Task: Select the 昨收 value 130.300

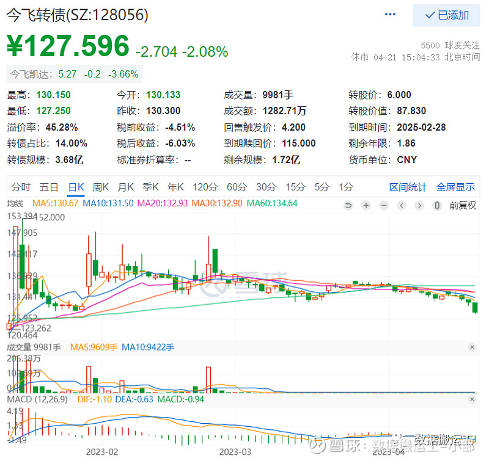Action: pyautogui.click(x=163, y=111)
